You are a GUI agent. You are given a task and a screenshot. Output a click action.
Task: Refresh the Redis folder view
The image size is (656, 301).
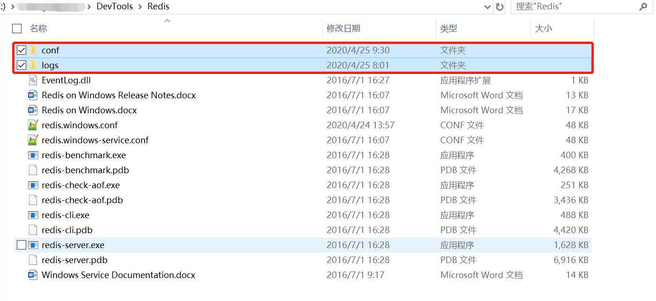tap(499, 7)
